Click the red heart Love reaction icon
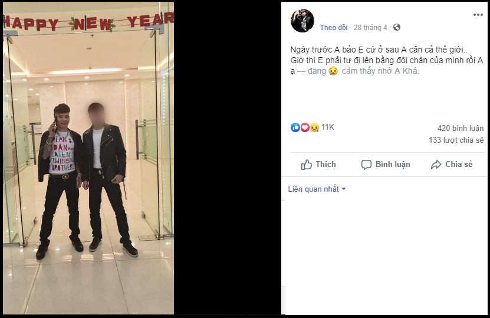490x318 pixels. (305, 127)
